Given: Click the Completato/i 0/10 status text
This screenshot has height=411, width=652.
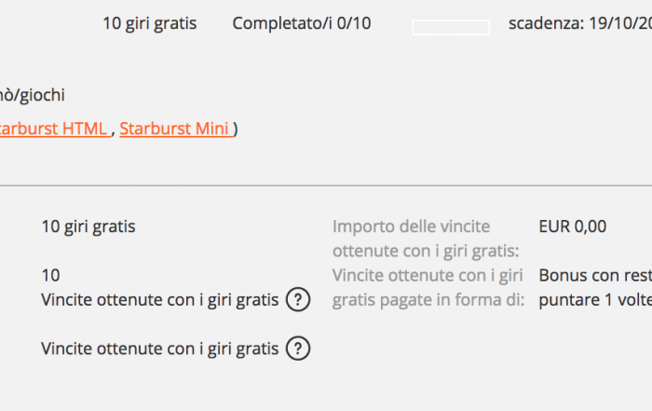Looking at the screenshot, I should 302,23.
